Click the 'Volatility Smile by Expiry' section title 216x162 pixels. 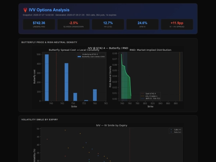[x=40, y=120]
